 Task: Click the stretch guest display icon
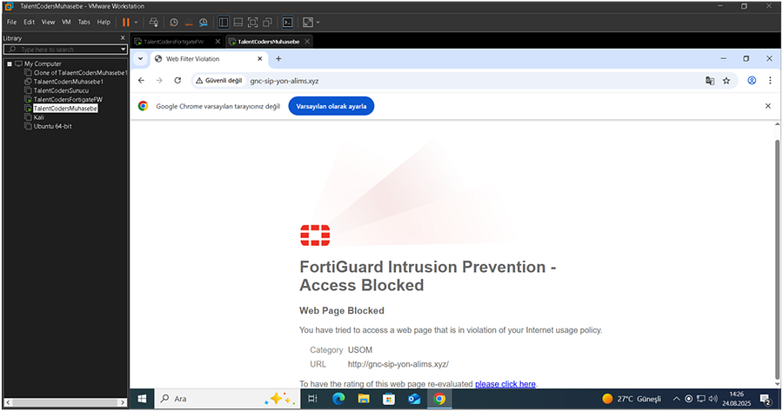pyautogui.click(x=308, y=22)
